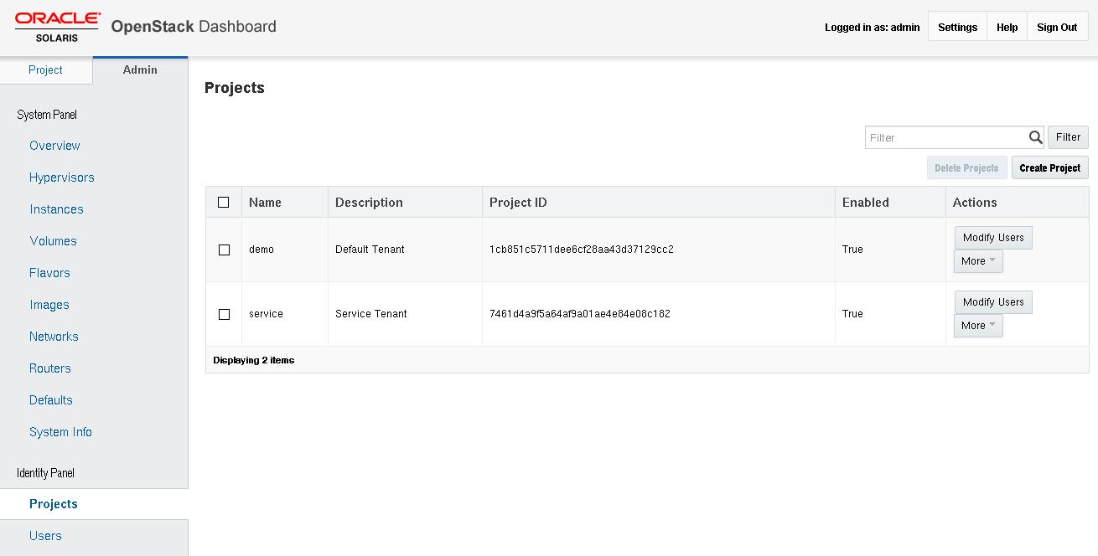Open the Flavors sidebar link

[49, 273]
